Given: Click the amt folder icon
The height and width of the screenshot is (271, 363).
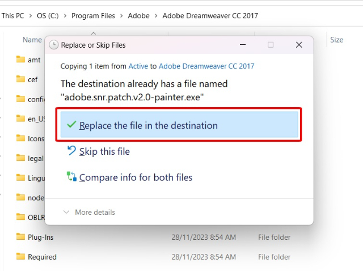Looking at the screenshot, I should tap(20, 59).
